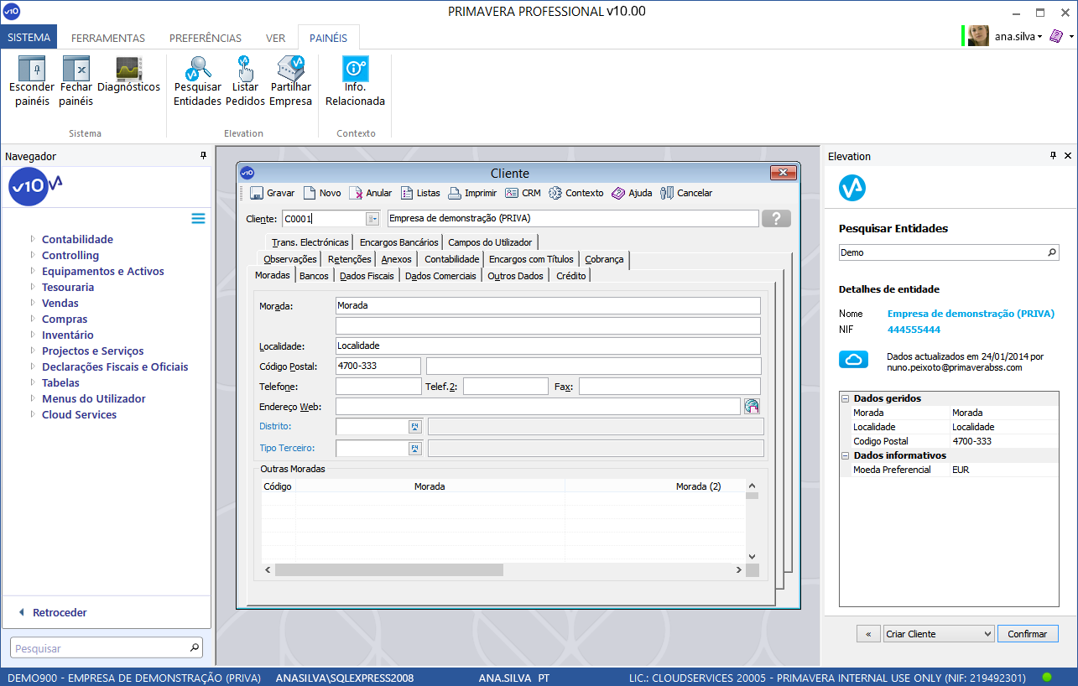Click the Telefone input field
The image size is (1078, 686).
click(x=378, y=387)
